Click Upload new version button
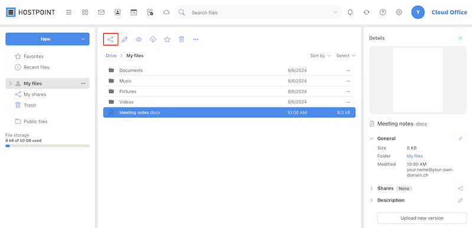This screenshot has width=472, height=228. point(422,218)
